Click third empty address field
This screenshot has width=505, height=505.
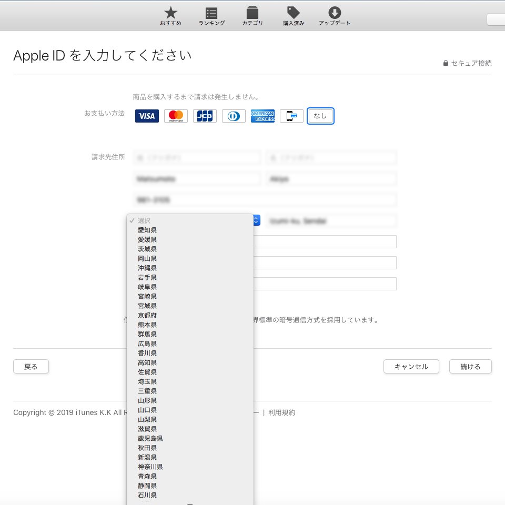(x=325, y=284)
